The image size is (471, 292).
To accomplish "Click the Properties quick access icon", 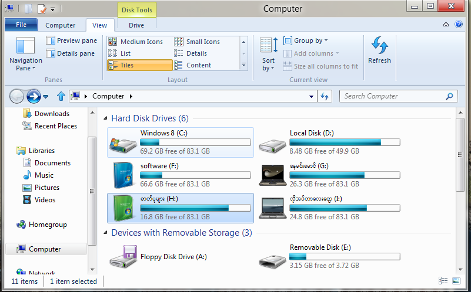I will [x=42, y=9].
